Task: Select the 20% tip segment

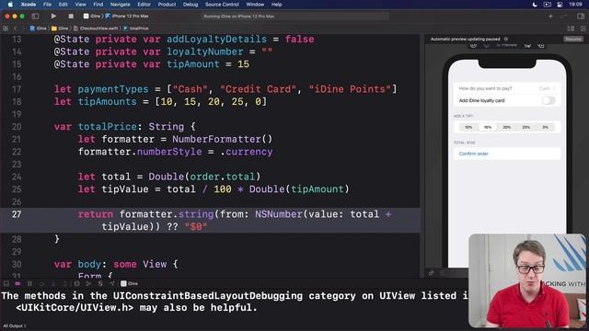Action: coord(507,127)
